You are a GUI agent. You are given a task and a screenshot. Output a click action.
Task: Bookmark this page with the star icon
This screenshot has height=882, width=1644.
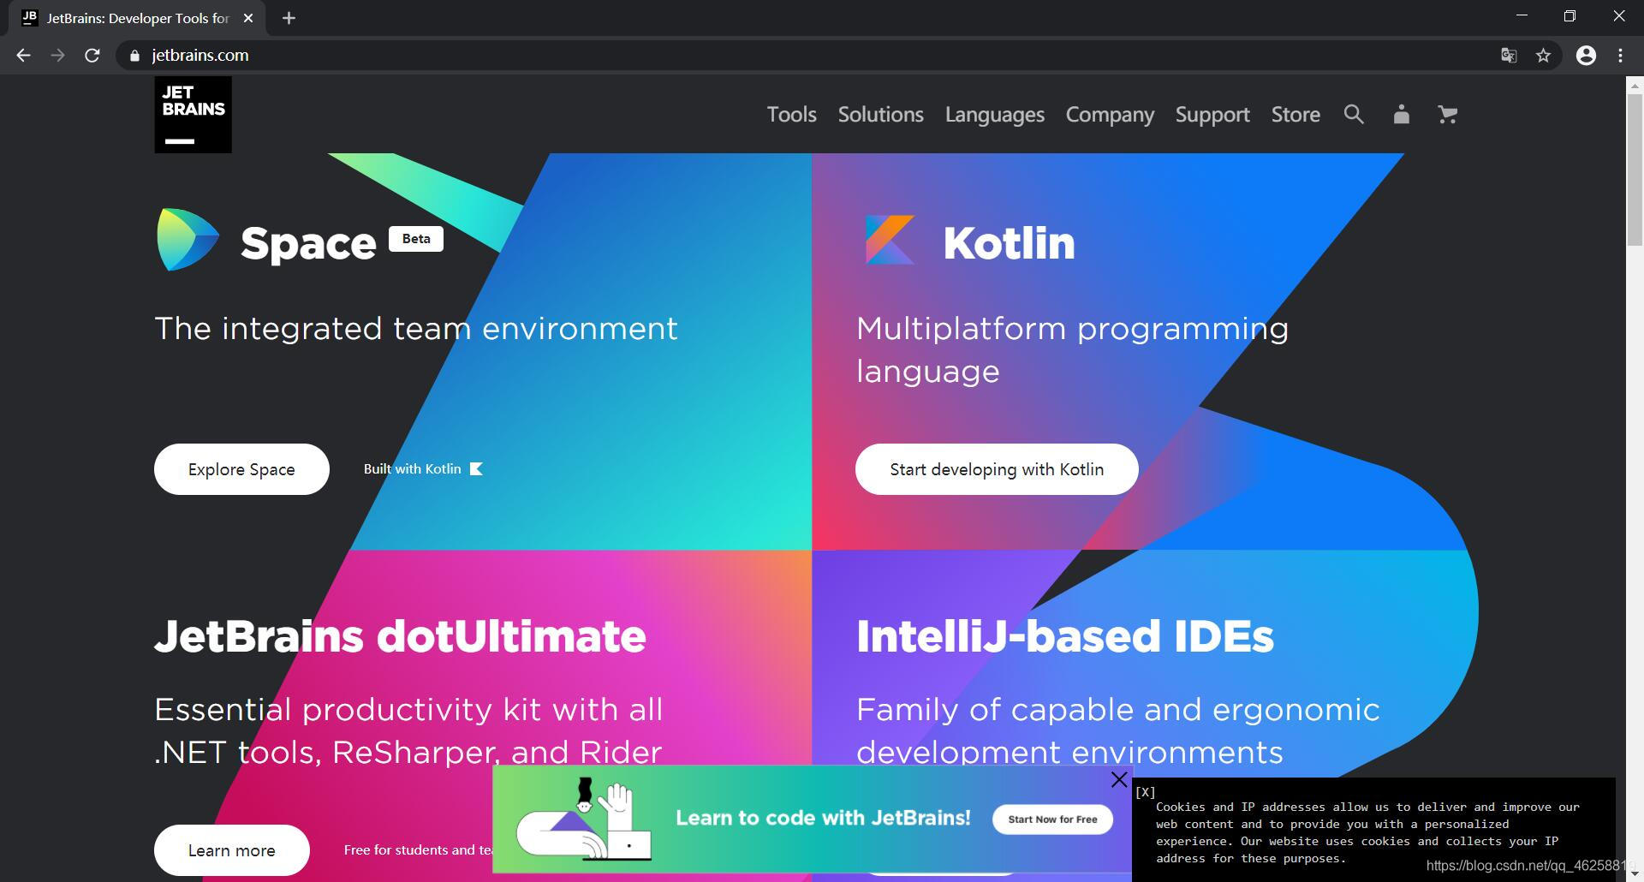coord(1543,56)
